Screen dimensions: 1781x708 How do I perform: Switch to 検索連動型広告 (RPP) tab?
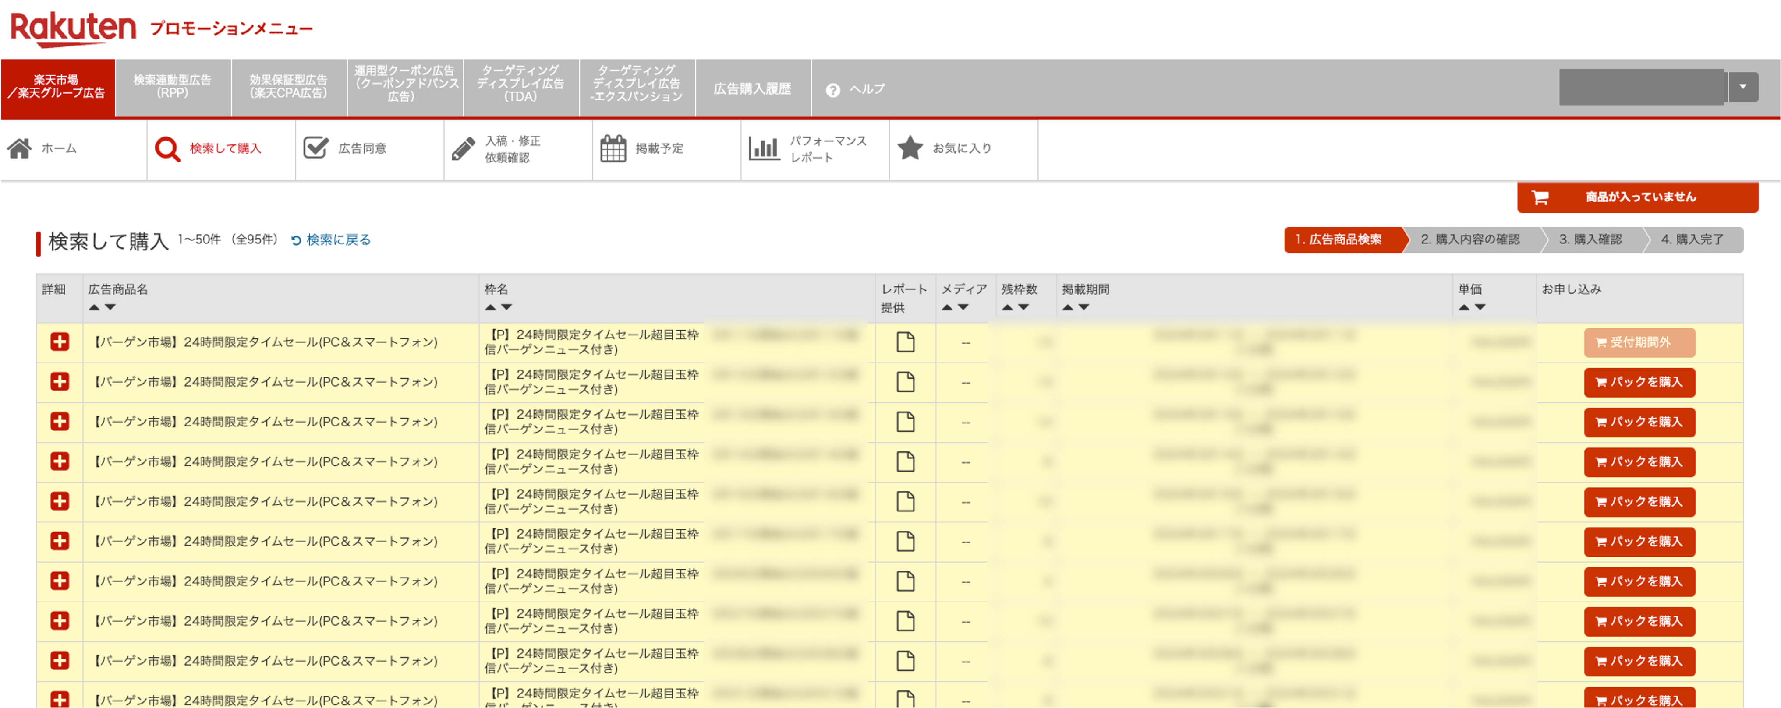[x=172, y=87]
